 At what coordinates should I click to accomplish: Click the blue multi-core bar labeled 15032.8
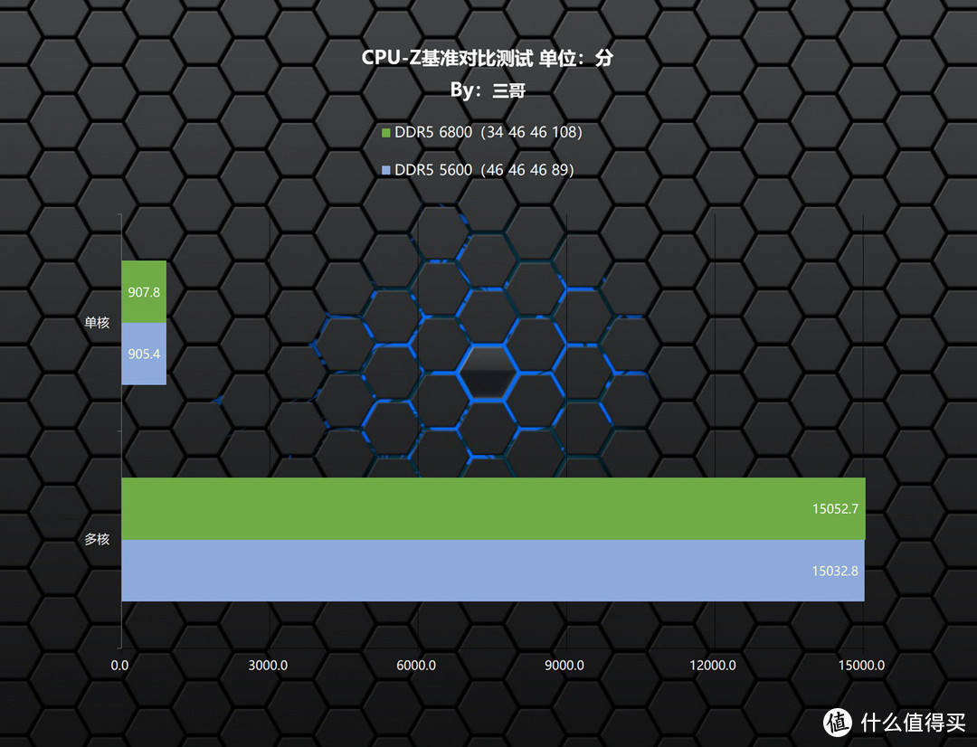[493, 570]
